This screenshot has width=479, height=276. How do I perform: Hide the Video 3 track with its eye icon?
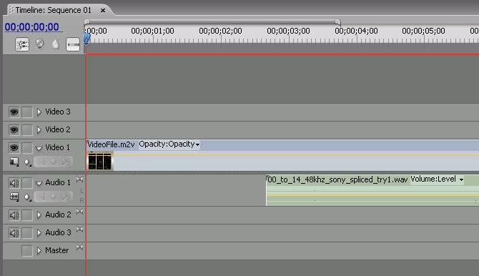pos(14,112)
